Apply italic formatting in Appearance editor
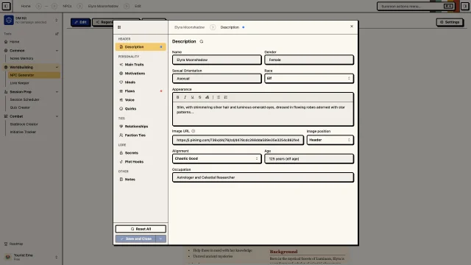 point(185,97)
